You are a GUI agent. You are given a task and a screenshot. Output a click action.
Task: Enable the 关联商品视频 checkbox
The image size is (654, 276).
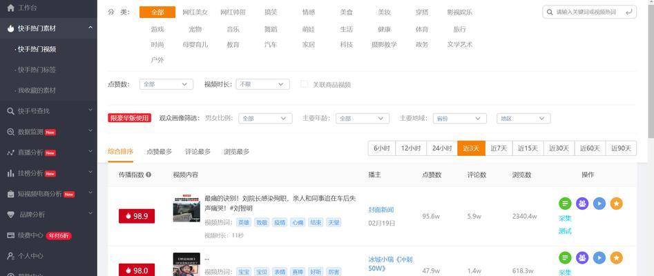[x=304, y=84]
